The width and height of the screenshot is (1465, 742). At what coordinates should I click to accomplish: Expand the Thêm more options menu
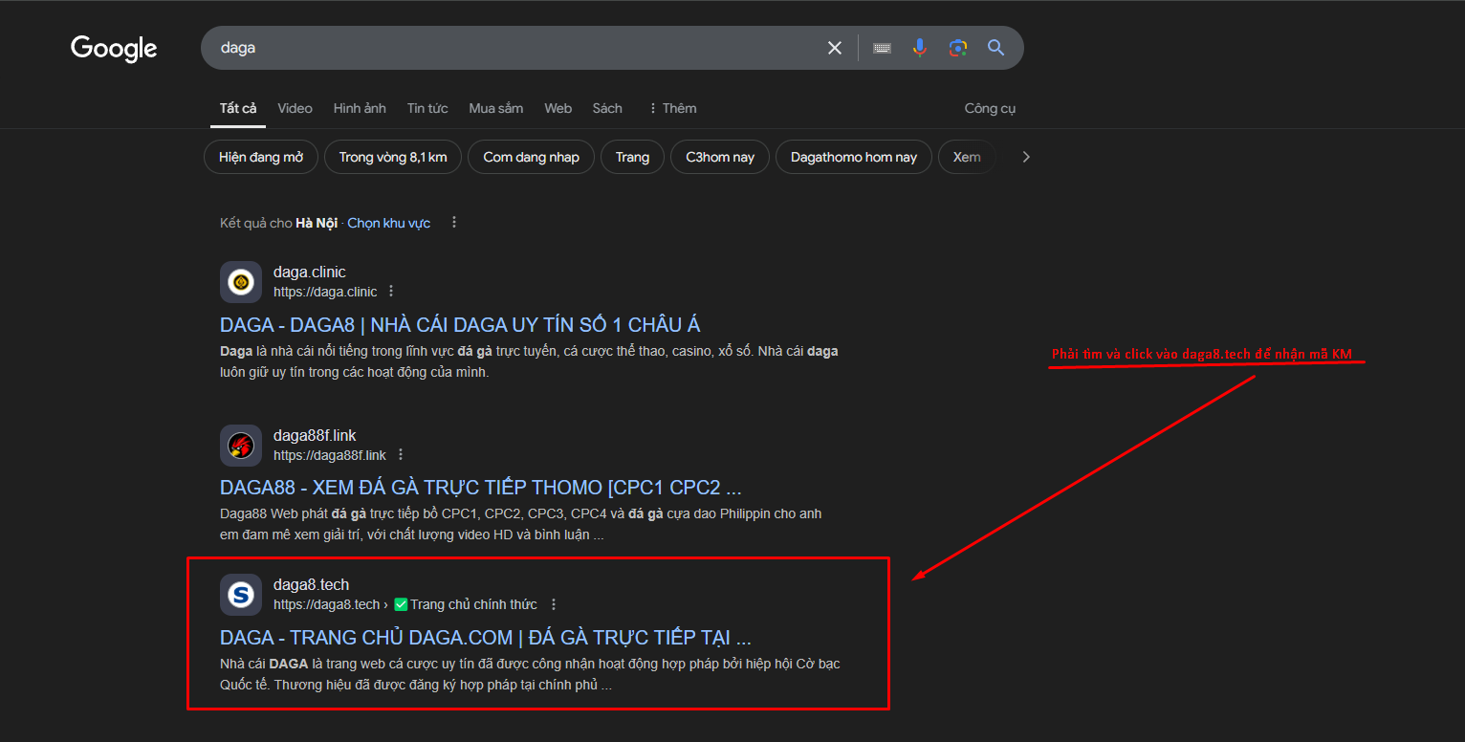671,108
